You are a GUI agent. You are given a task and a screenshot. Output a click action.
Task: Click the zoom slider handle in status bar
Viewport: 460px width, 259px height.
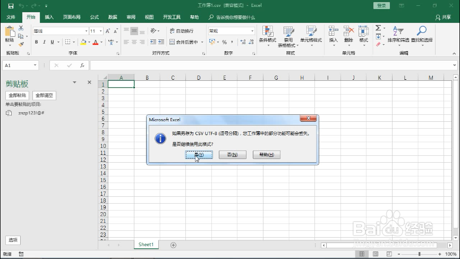pos(419,254)
